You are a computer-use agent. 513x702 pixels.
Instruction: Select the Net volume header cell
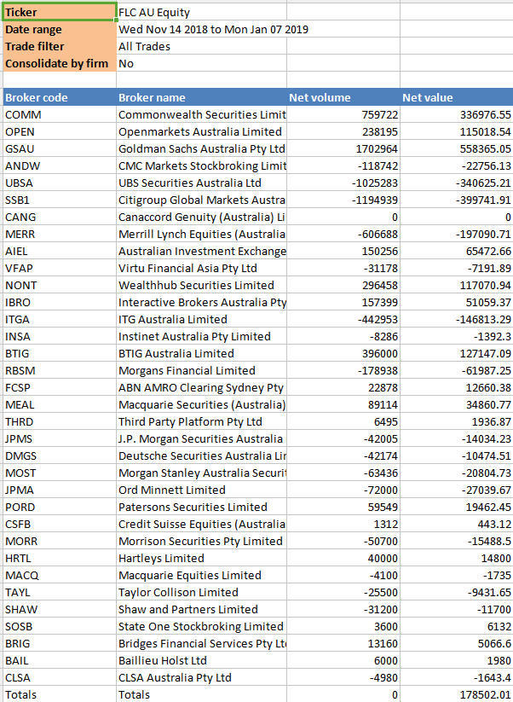click(x=343, y=97)
